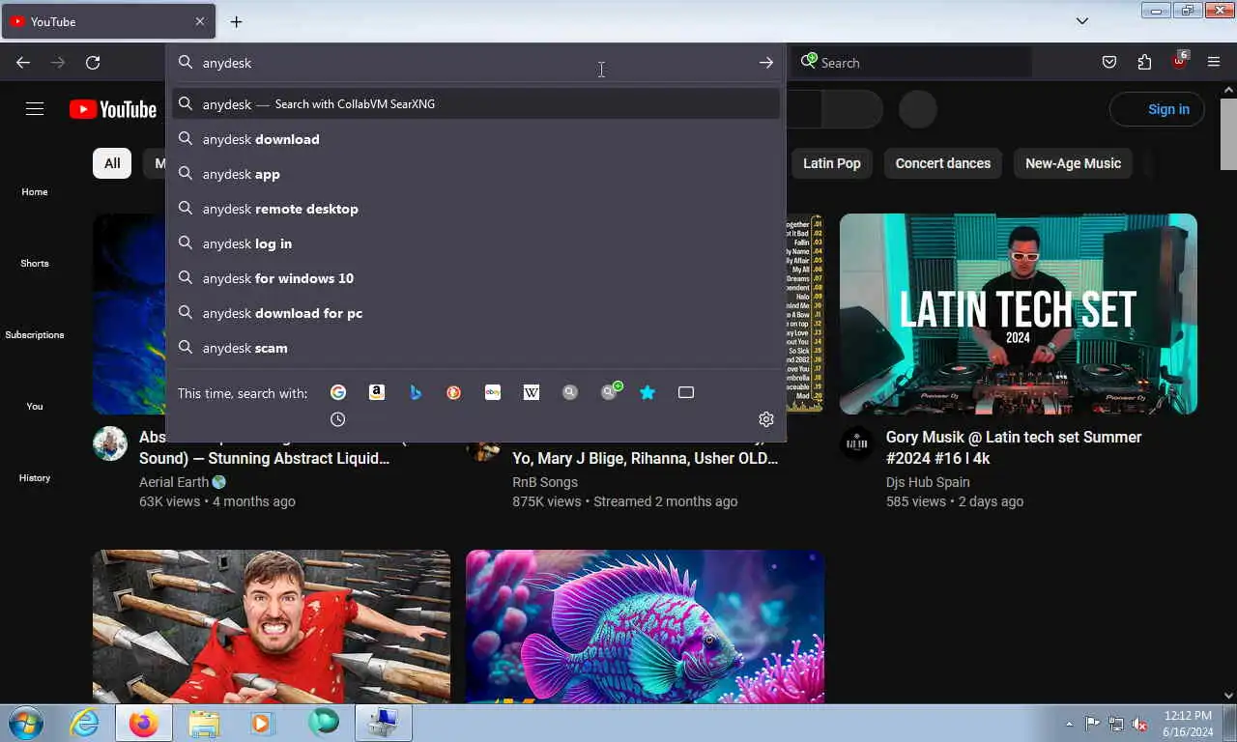The image size is (1237, 742).
Task: Select 'anydesk download for pc' suggestion
Action: point(475,313)
